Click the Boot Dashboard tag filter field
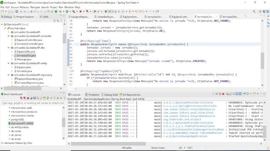This screenshot has height=151, width=270. click(33, 103)
